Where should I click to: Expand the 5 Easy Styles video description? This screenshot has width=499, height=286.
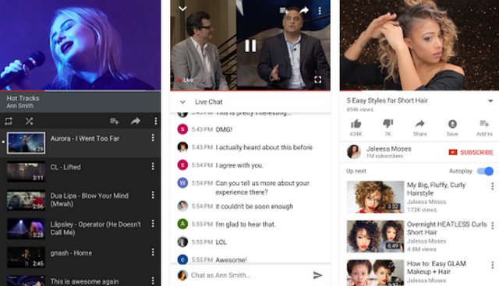[490, 101]
